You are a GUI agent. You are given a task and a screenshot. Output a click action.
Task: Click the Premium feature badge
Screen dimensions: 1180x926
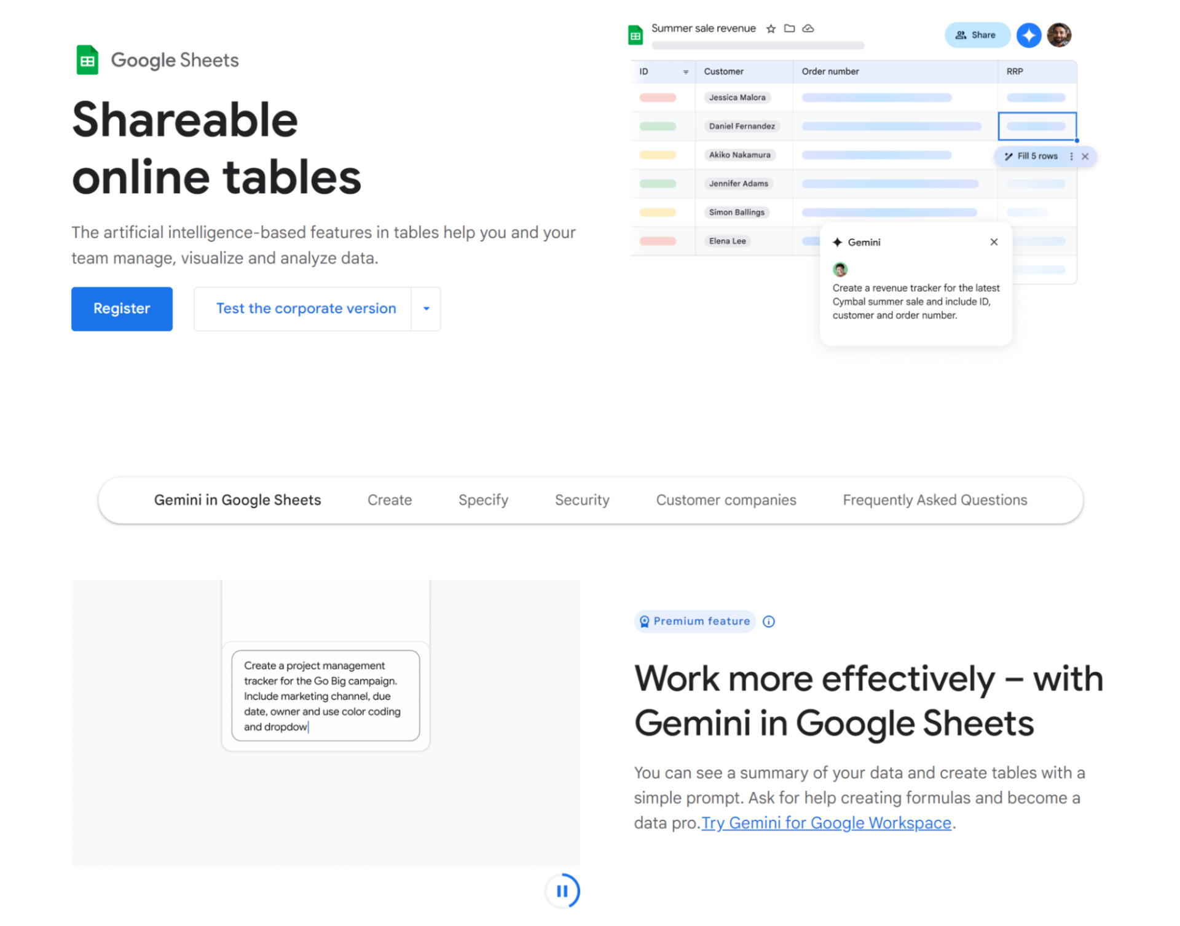pos(694,621)
